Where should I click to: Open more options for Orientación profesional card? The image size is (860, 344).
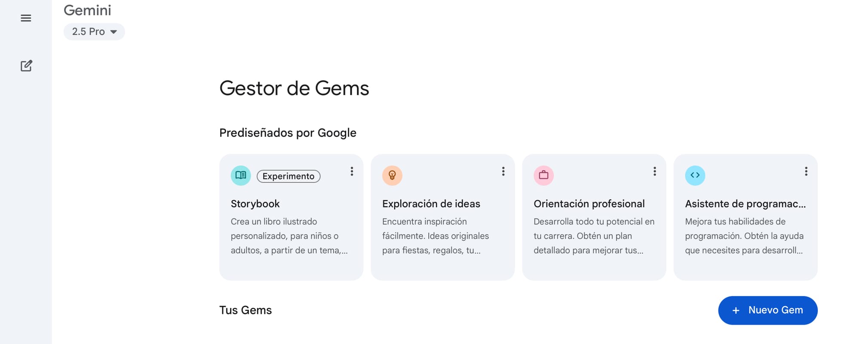[x=654, y=172]
